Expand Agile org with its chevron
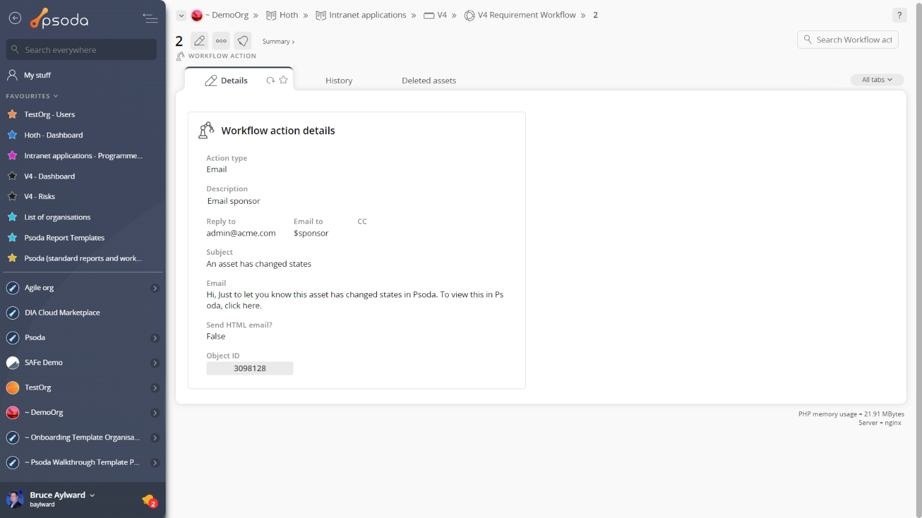 point(155,288)
